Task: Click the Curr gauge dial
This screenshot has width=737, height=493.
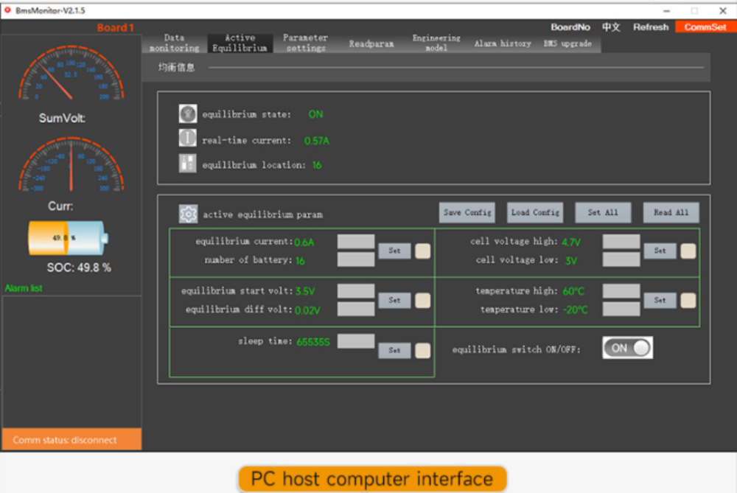Action: 71,165
